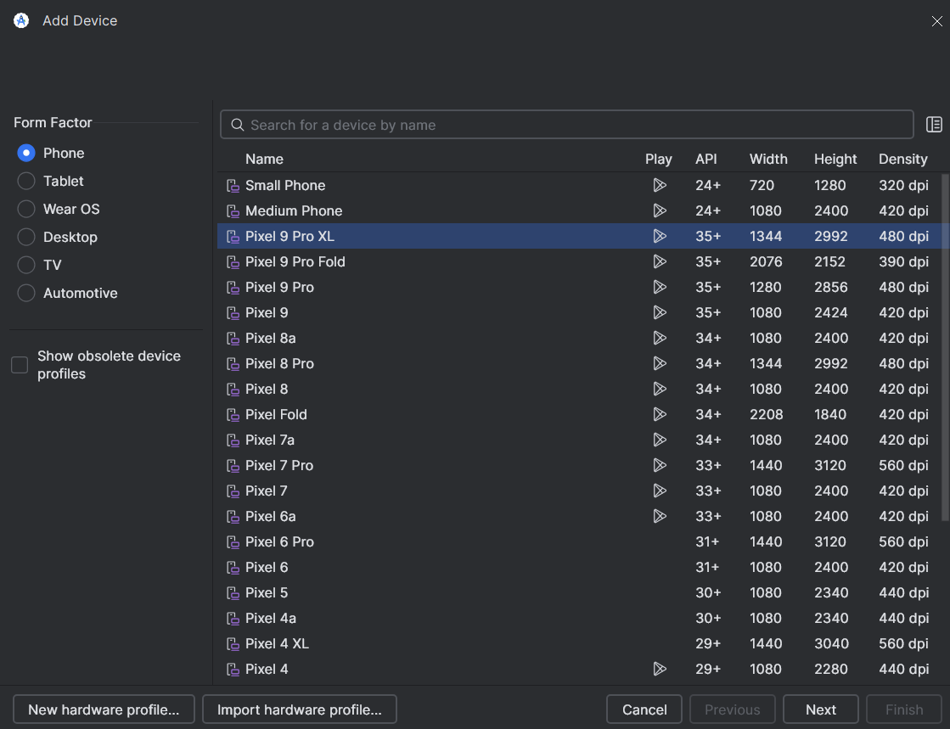Click the Next button
Screen dimensions: 950x729
(820, 709)
